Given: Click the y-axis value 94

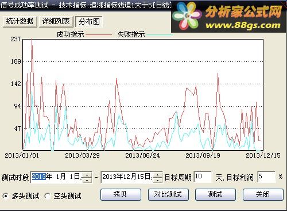Looking at the screenshot, I should point(17,106).
